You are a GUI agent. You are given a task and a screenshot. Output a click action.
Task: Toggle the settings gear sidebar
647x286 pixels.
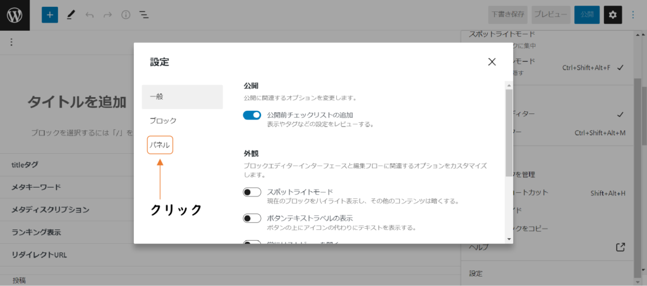pyautogui.click(x=613, y=15)
